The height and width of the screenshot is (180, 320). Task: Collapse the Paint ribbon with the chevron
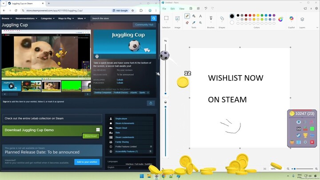[317, 28]
